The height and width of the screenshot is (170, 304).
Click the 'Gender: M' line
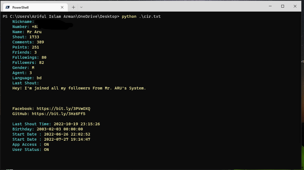click(x=23, y=68)
